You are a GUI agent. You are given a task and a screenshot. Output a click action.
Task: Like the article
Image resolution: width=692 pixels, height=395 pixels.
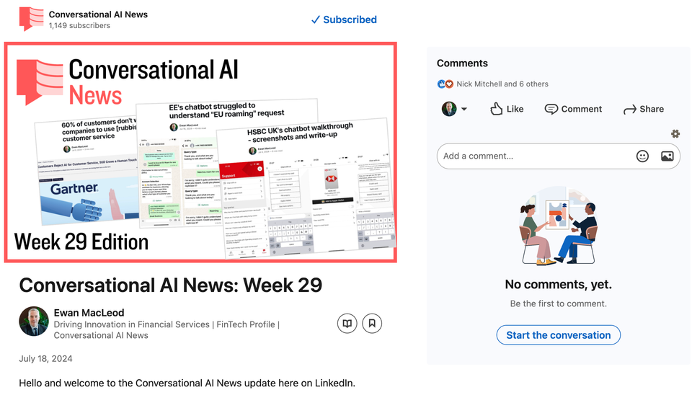pos(507,109)
